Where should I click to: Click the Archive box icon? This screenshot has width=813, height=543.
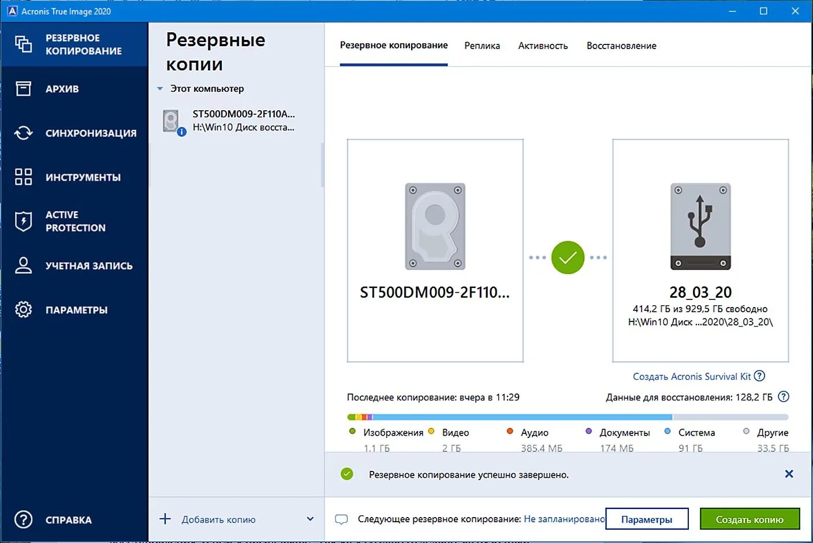point(23,88)
